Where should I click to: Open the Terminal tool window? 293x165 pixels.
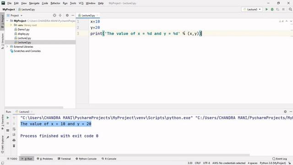pos(64,159)
